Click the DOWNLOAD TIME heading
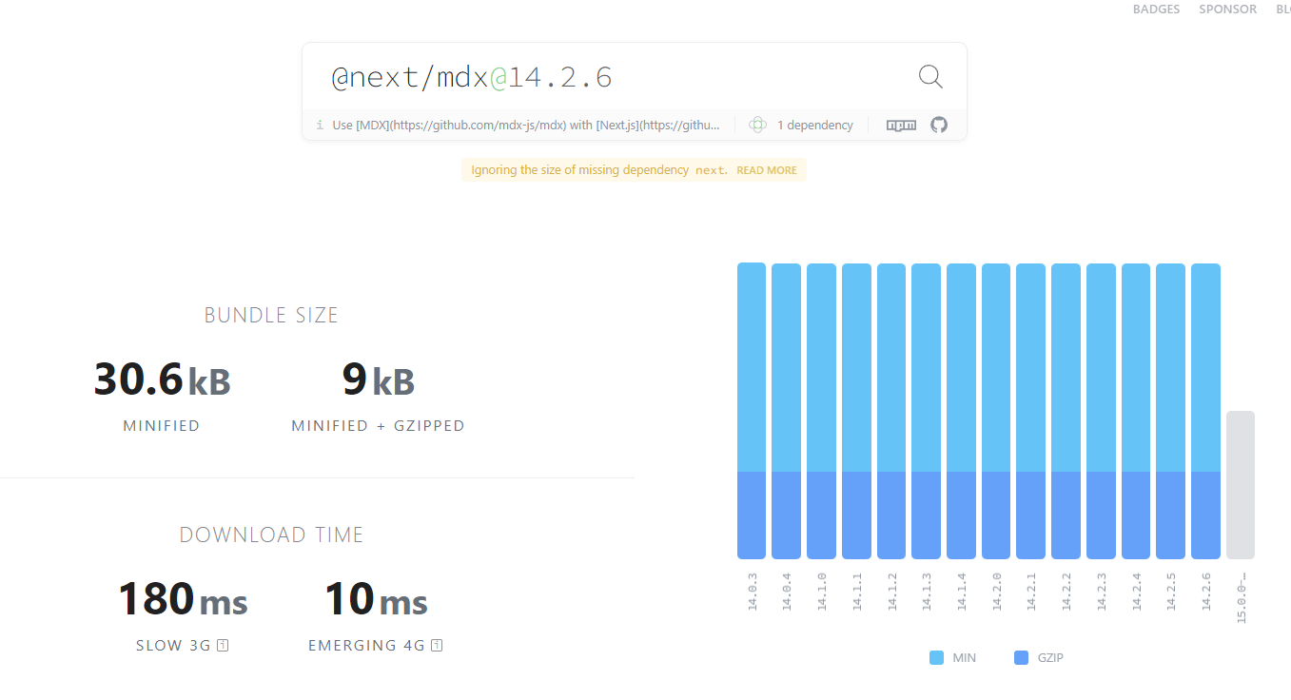The height and width of the screenshot is (700, 1291). [x=271, y=535]
